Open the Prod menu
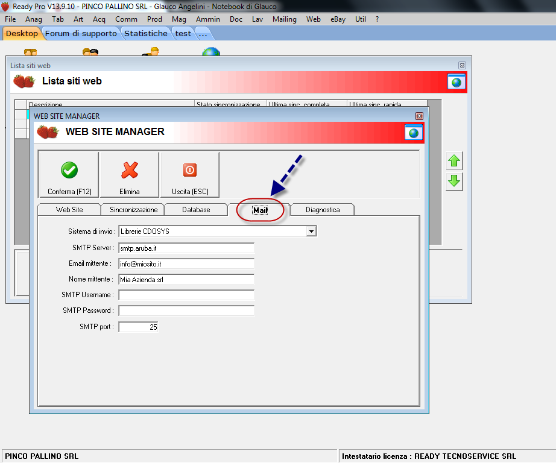Image resolution: width=556 pixels, height=463 pixels. coord(154,19)
